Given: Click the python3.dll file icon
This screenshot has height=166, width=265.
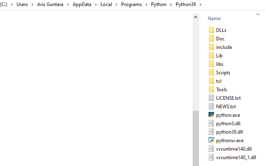Looking at the screenshot, I should [x=211, y=124].
